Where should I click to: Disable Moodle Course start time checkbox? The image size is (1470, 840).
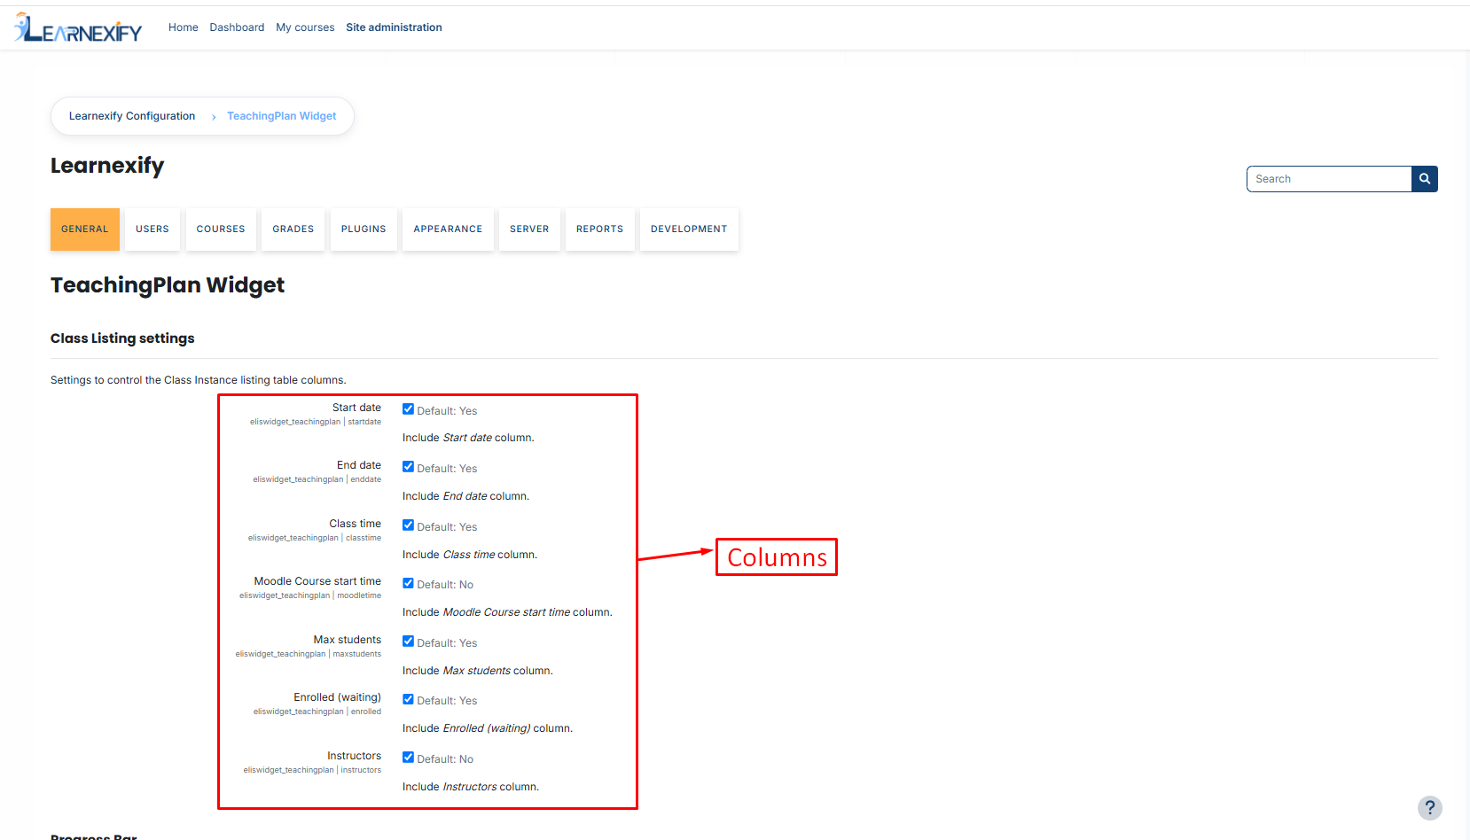tap(408, 583)
